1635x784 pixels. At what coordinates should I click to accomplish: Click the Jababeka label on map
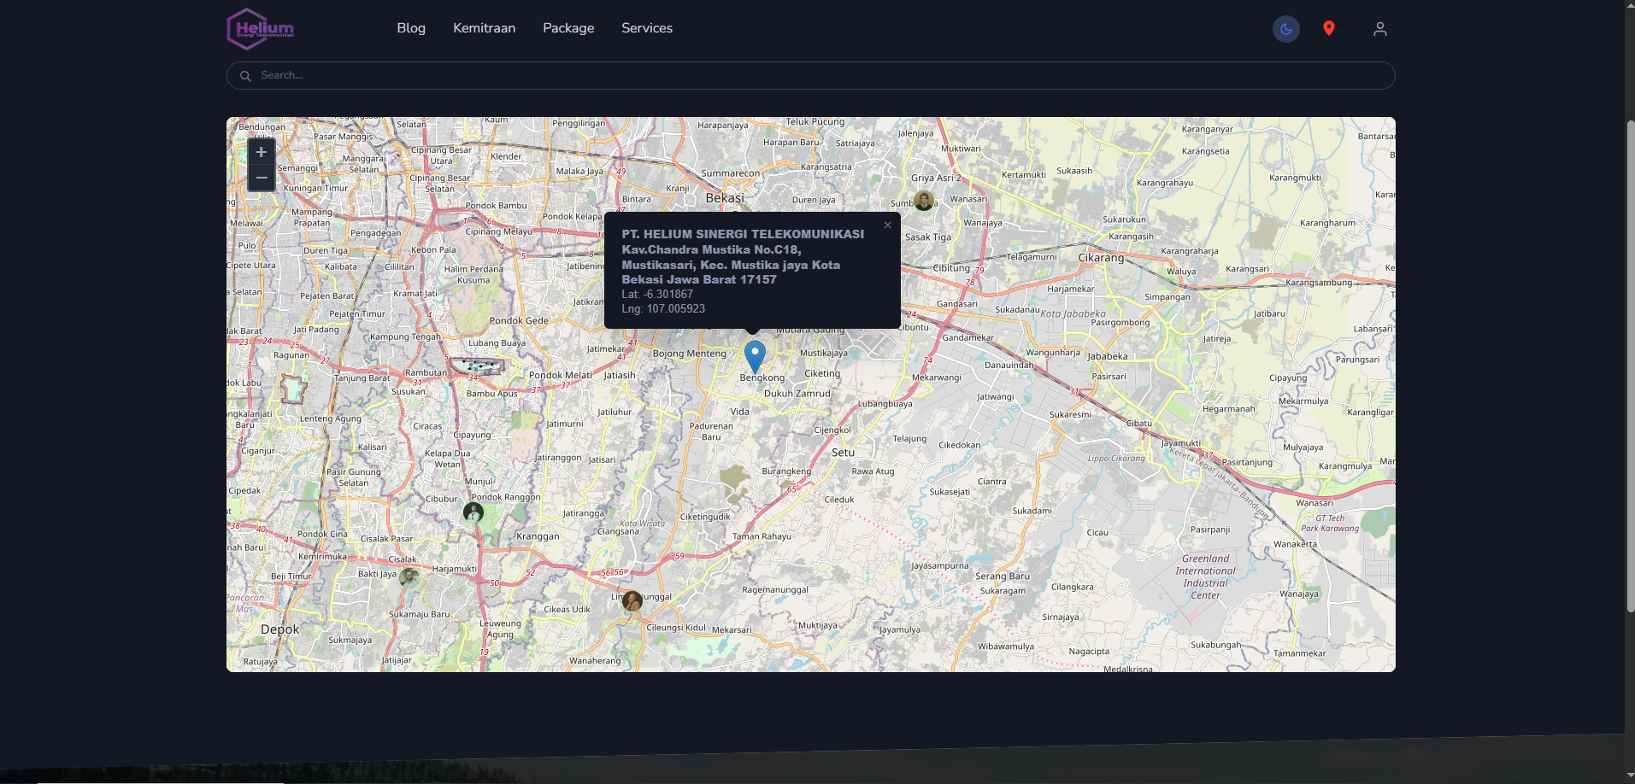[x=1108, y=356]
